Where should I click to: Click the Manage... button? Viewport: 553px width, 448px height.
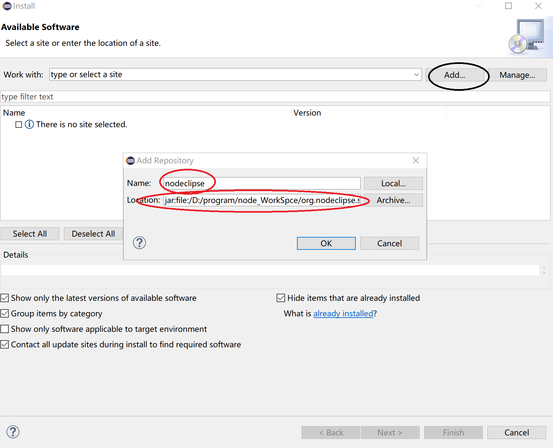[x=517, y=75]
